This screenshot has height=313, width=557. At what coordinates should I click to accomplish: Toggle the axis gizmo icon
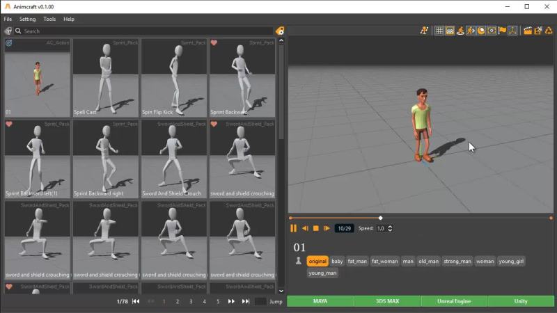512,31
